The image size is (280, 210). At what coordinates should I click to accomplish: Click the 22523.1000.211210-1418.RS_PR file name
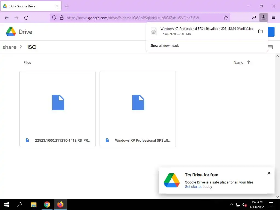63,140
